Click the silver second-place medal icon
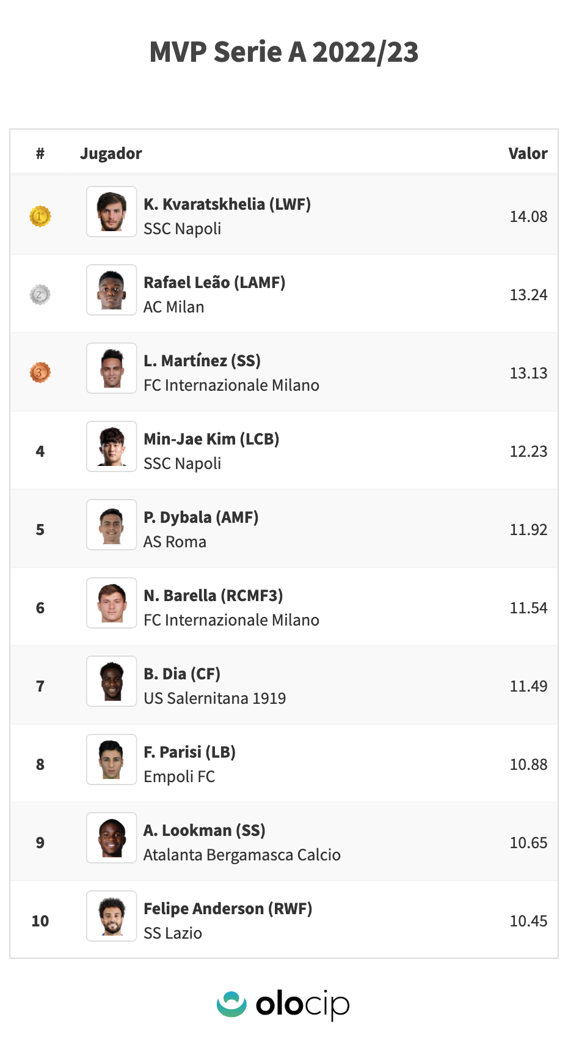This screenshot has width=568, height=1042. [x=40, y=295]
